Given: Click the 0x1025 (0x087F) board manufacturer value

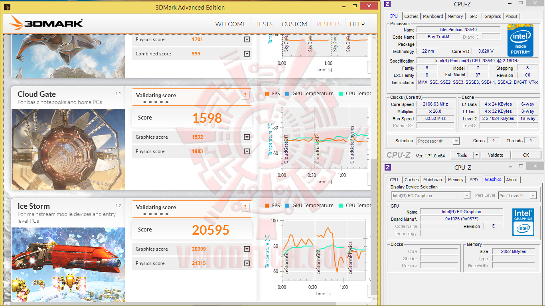Looking at the screenshot, I should 461,219.
